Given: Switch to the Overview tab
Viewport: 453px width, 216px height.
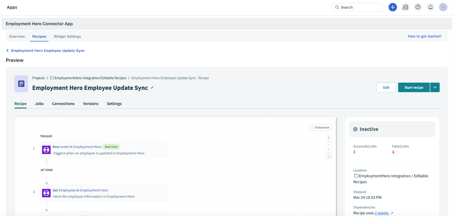Looking at the screenshot, I should point(17,36).
